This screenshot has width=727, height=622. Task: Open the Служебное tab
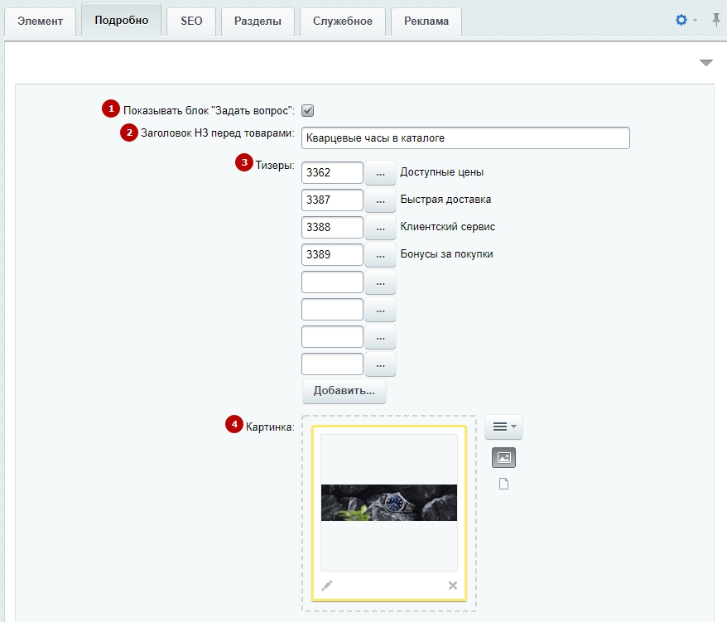coord(343,21)
